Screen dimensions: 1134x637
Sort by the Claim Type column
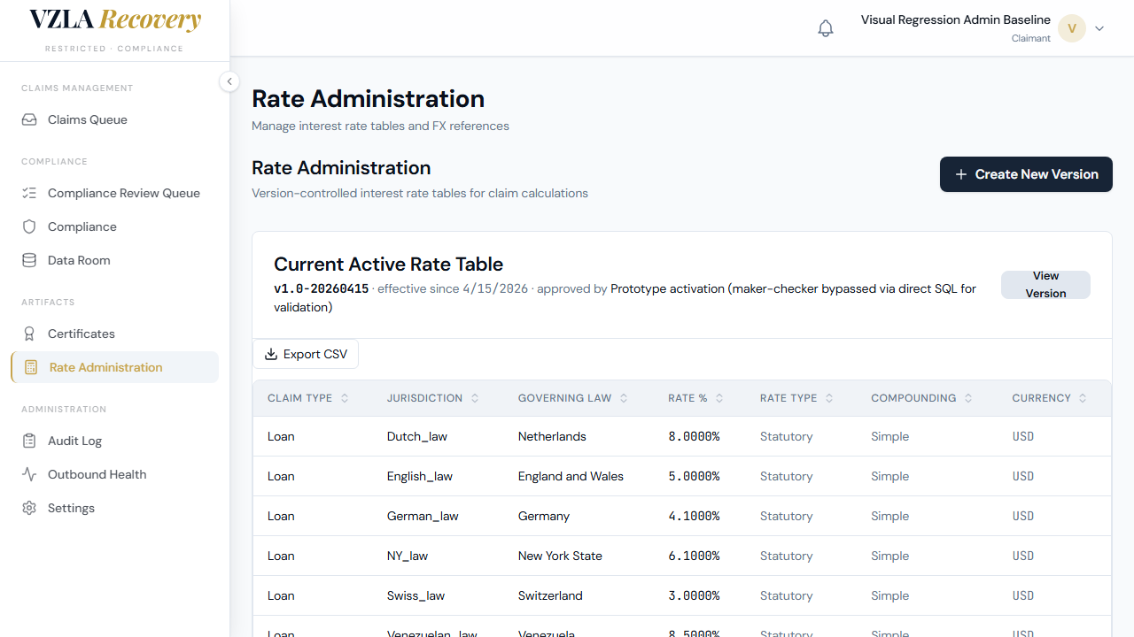coord(308,398)
